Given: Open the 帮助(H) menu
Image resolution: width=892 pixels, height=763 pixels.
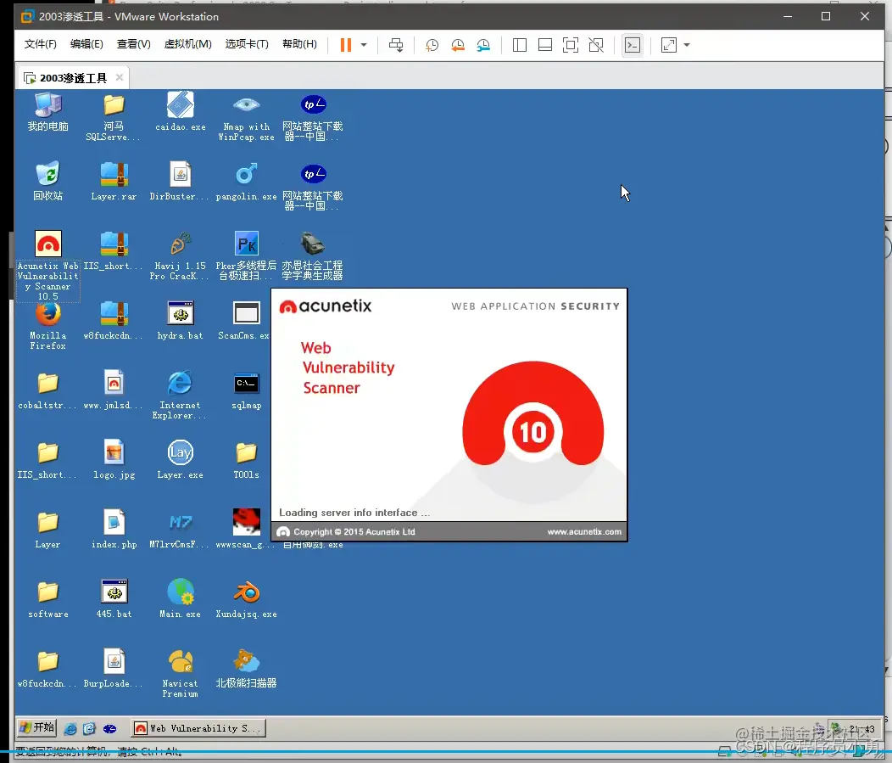Looking at the screenshot, I should click(300, 44).
